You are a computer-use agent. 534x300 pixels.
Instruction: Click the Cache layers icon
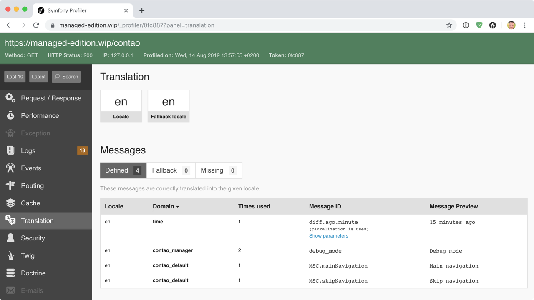point(10,203)
